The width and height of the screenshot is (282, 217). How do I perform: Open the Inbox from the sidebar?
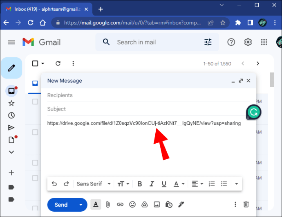click(11, 91)
